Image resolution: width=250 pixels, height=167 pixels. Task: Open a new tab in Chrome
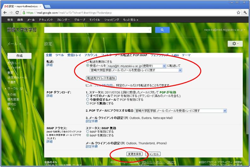(x=47, y=6)
